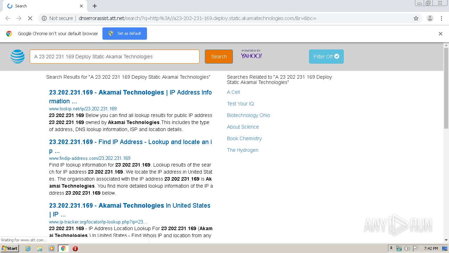Click the 7:42 PM system clock
Image resolution: width=449 pixels, height=253 pixels.
tap(431, 248)
